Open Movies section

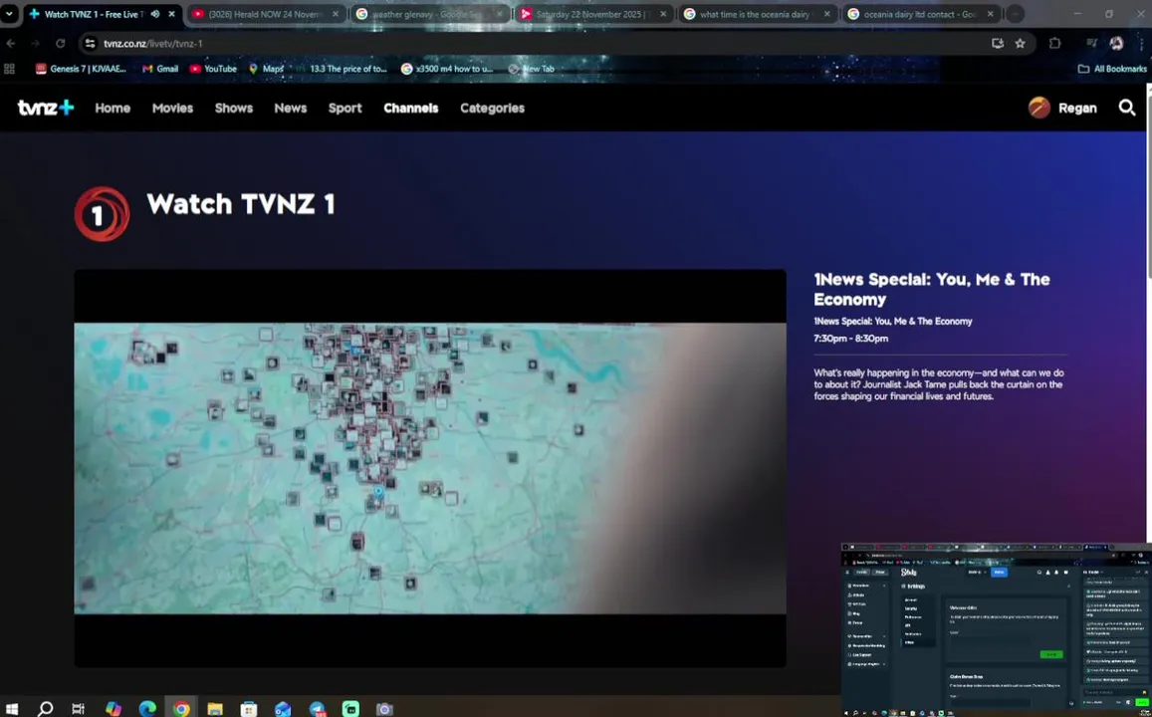coord(172,108)
